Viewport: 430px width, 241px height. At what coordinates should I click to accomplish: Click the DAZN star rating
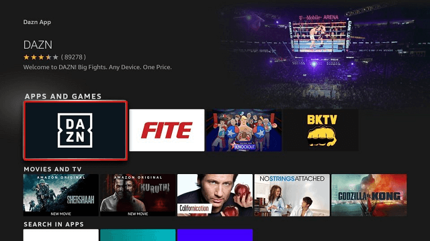(41, 57)
